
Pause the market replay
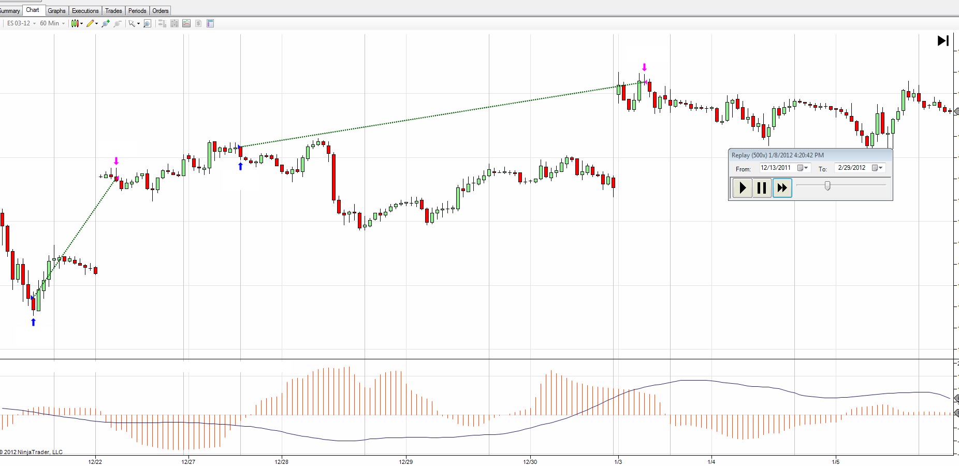762,187
